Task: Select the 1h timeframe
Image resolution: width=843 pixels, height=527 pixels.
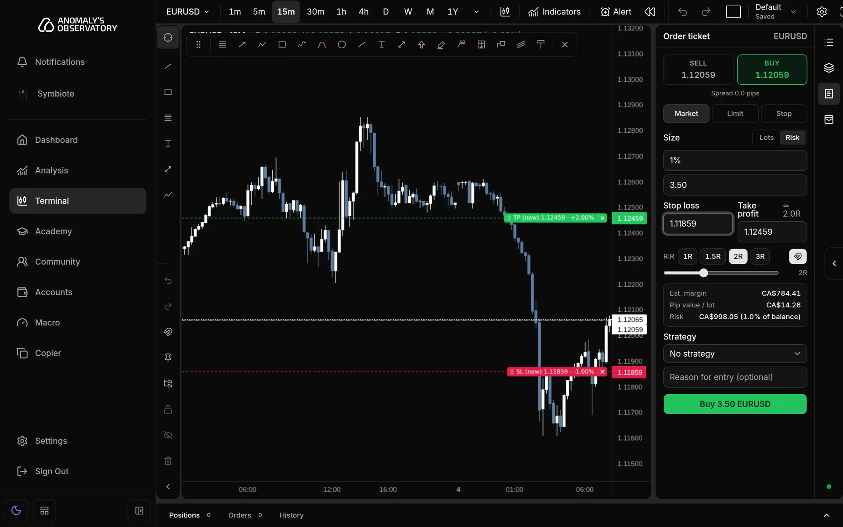Action: (x=341, y=12)
